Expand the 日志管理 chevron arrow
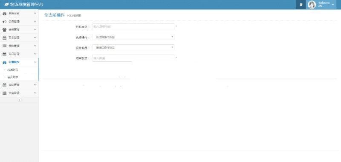 click(x=35, y=38)
